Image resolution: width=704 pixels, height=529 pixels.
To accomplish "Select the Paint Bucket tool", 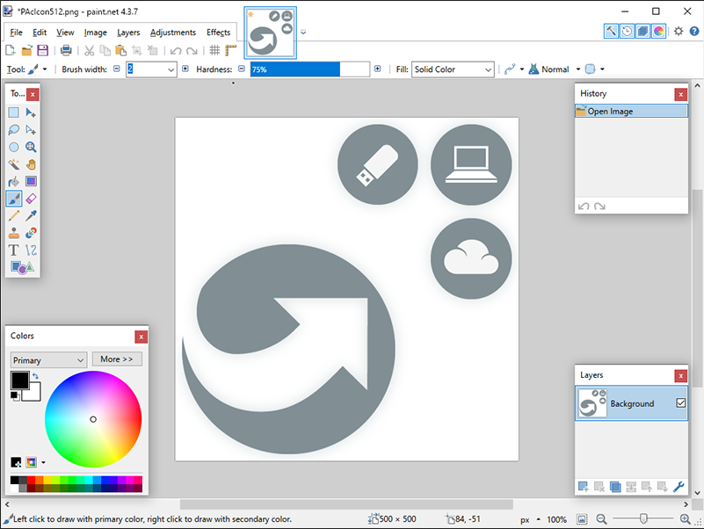I will point(14,181).
